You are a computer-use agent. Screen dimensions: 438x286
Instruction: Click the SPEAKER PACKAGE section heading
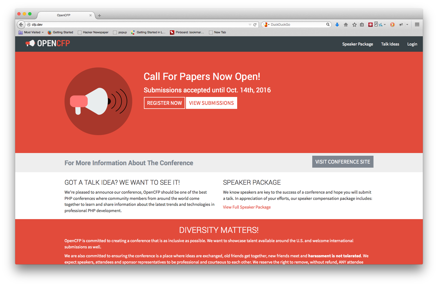click(x=252, y=183)
